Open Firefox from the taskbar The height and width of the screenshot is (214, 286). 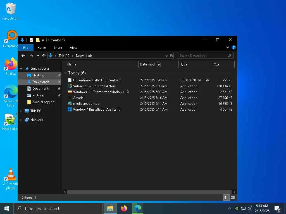pos(124,208)
